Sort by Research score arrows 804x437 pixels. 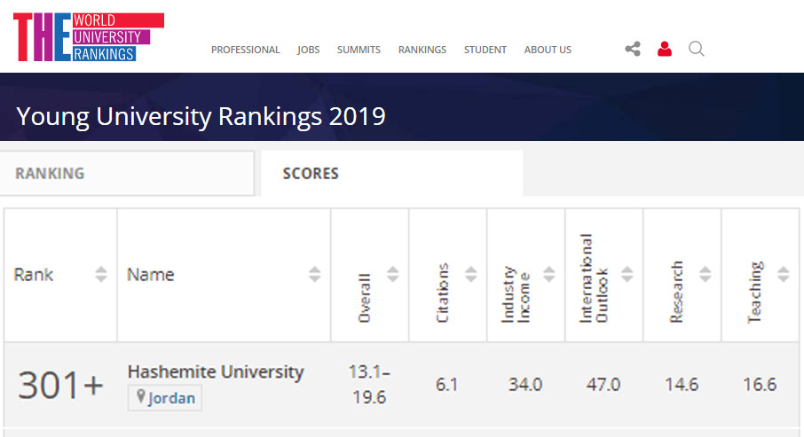[x=705, y=275]
